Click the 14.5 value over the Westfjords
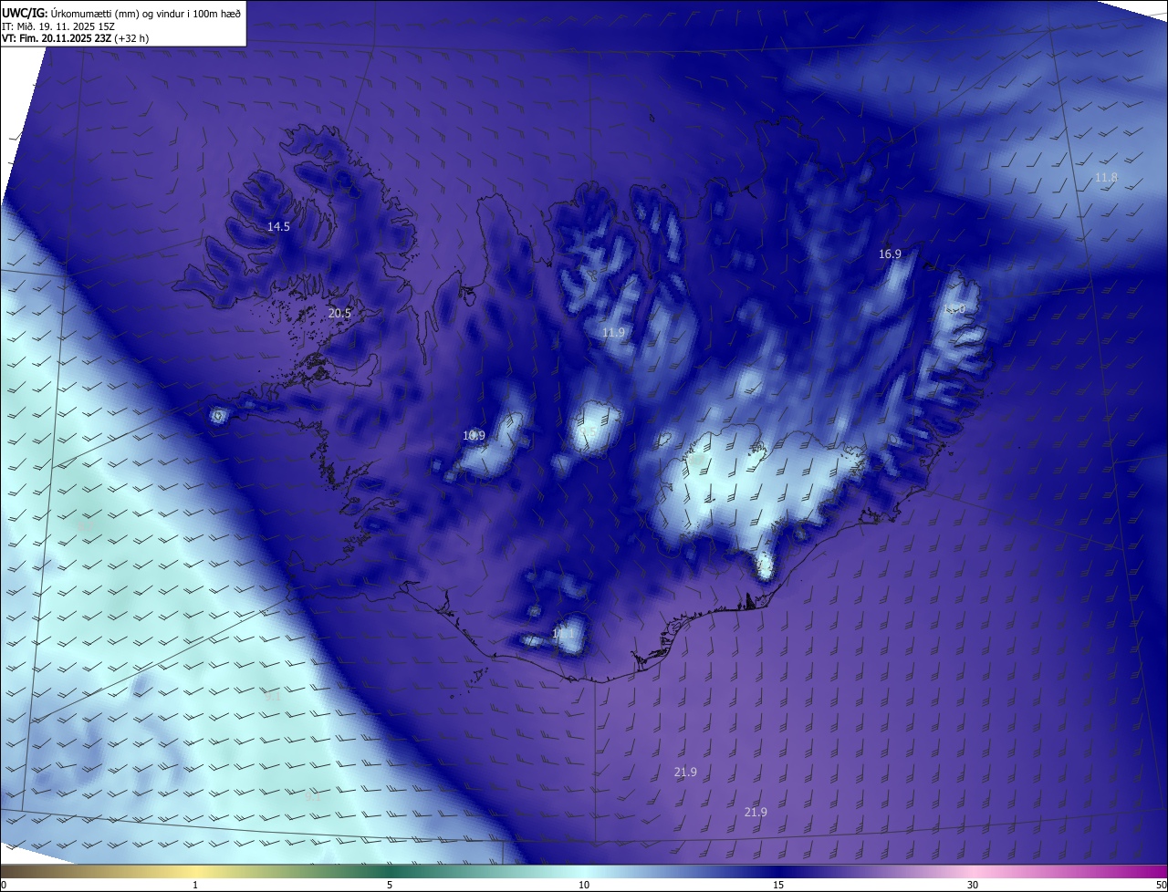 (x=278, y=226)
